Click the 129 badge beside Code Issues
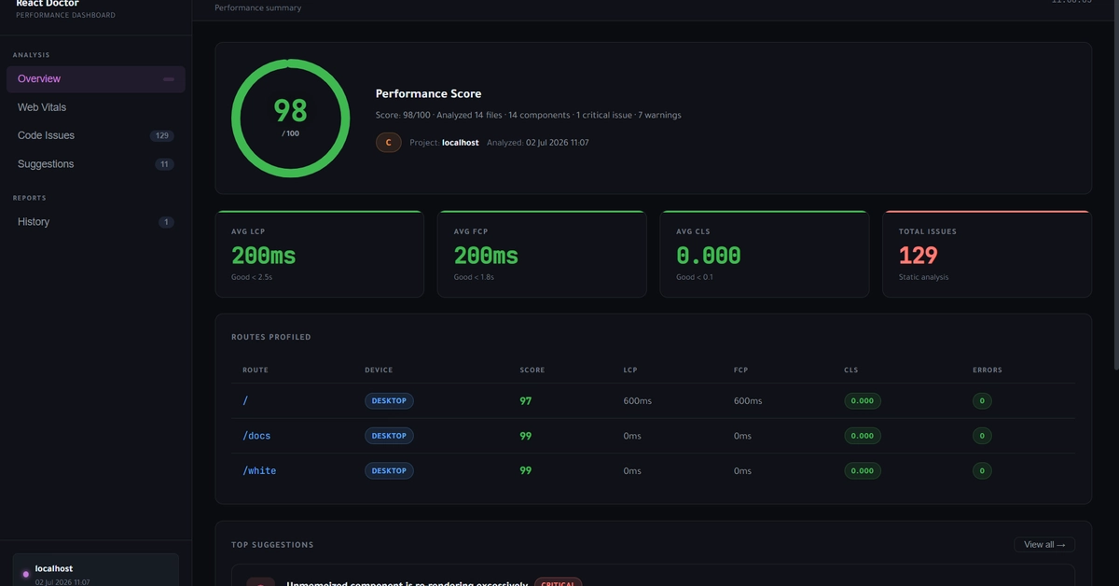Viewport: 1119px width, 586px height. pos(162,135)
